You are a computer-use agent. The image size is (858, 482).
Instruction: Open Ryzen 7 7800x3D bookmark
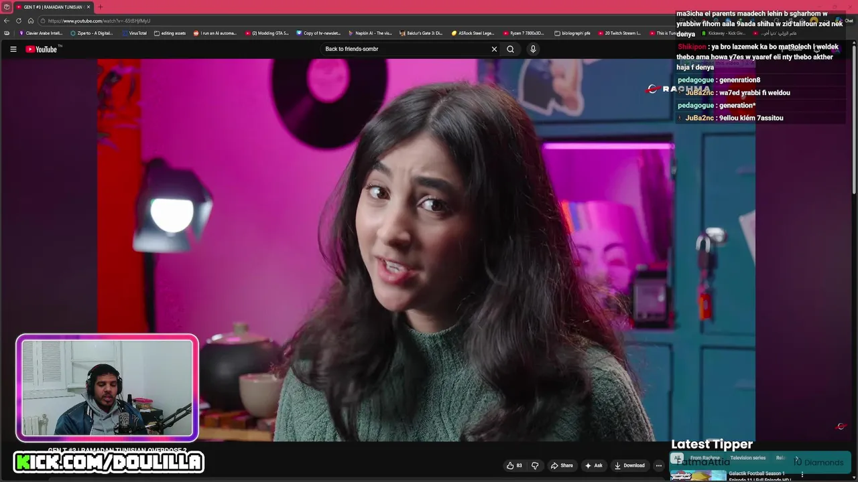[x=524, y=33]
